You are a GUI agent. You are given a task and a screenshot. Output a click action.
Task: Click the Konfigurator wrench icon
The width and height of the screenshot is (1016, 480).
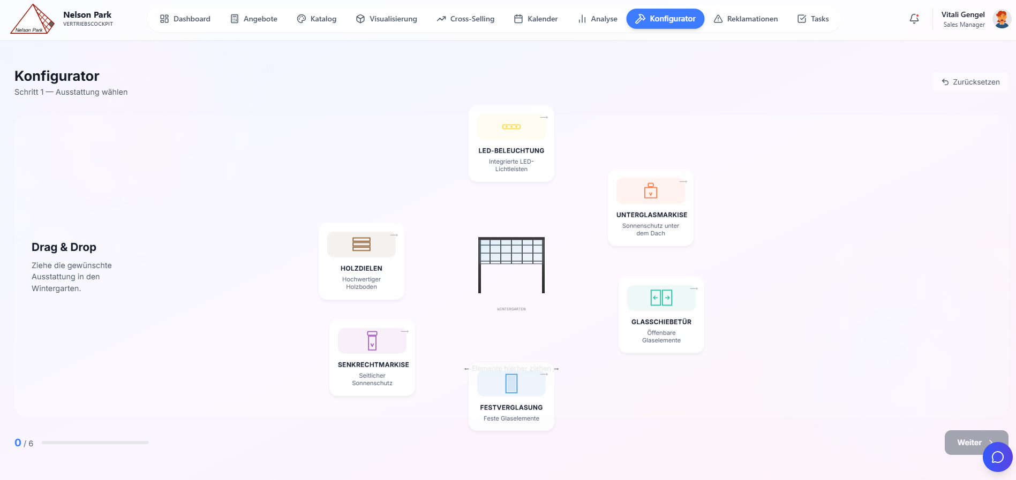click(640, 19)
